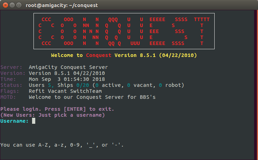The width and height of the screenshot is (258, 160).
Task: Click '(New Users: Just pick a username)' line
Action: 53,115
